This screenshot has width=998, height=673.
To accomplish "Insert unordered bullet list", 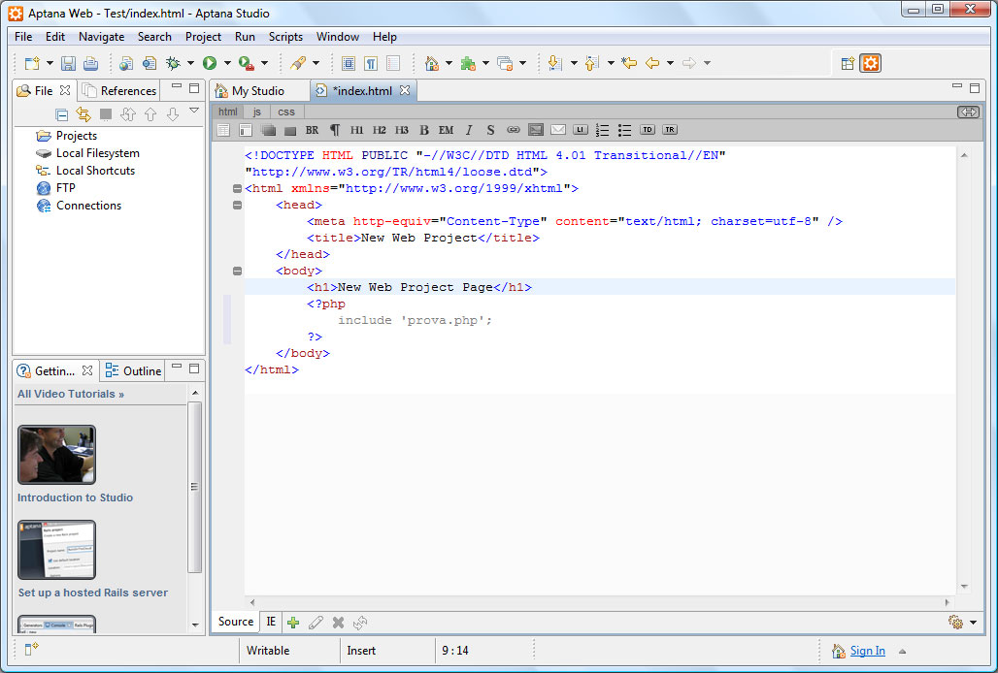I will point(624,130).
